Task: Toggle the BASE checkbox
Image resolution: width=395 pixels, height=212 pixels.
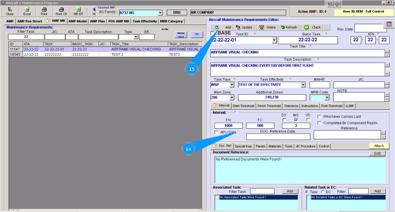Action: (x=212, y=33)
